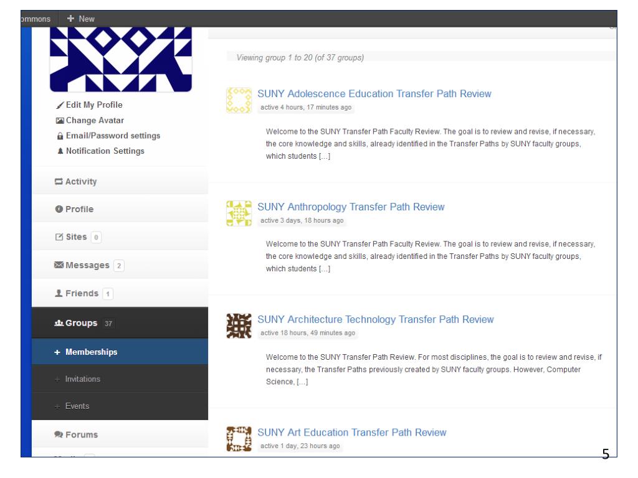Click the Friends count badge showing 1
The height and width of the screenshot is (478, 638).
pos(108,294)
